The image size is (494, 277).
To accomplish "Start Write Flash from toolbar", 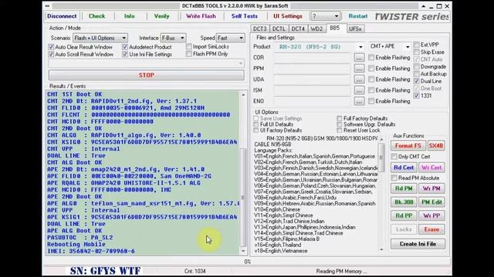I will (x=201, y=16).
